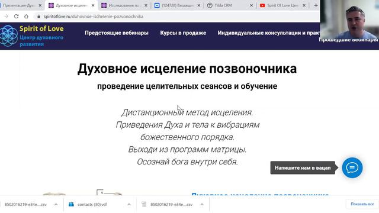Image resolution: width=379 pixels, height=213 pixels.
Task: Open a new browser tab with plus
Action: click(316, 5)
